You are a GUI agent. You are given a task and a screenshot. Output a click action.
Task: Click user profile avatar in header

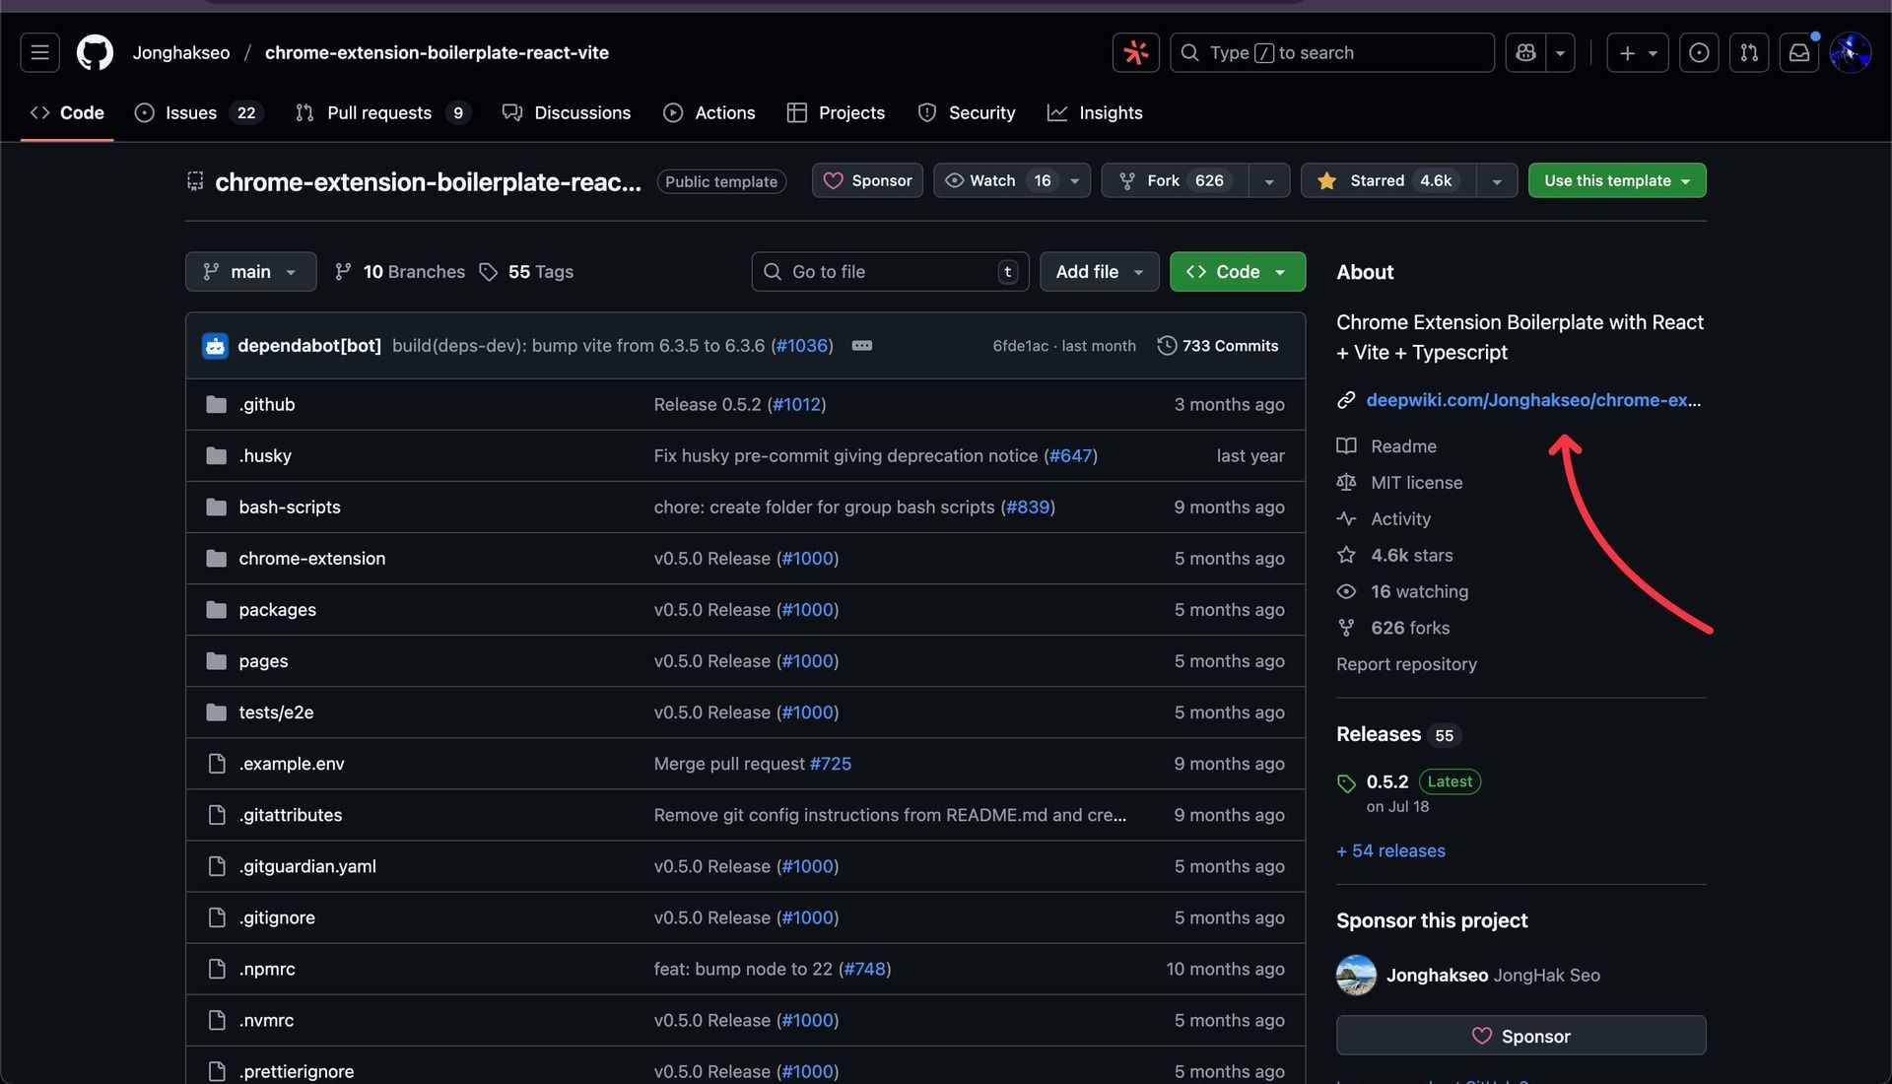1850,53
